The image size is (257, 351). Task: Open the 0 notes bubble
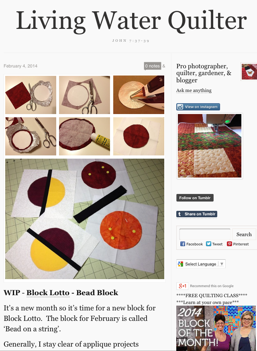(x=153, y=66)
